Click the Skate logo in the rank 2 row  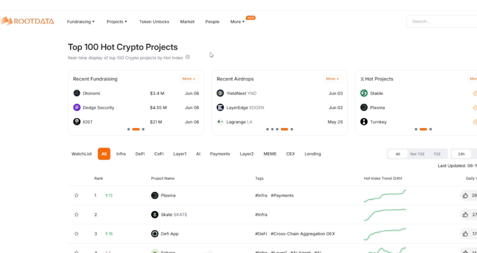pyautogui.click(x=155, y=215)
